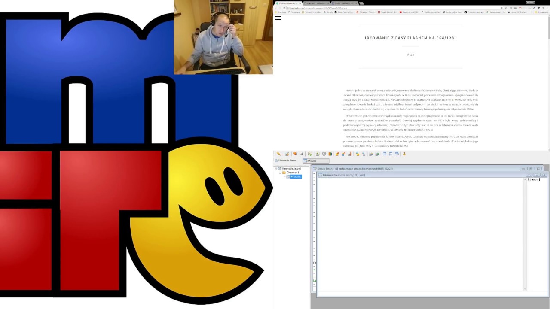550x309 pixels.
Task: Click the #4crules channel text area
Action: 420,234
